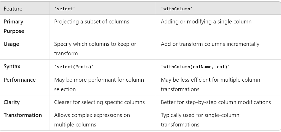Click the `withColumn` column header
The width and height of the screenshot is (281, 132).
(x=176, y=9)
